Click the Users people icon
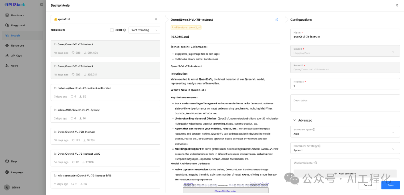Image resolution: width=404 pixels, height=195 pixels. pyautogui.click(x=7, y=66)
